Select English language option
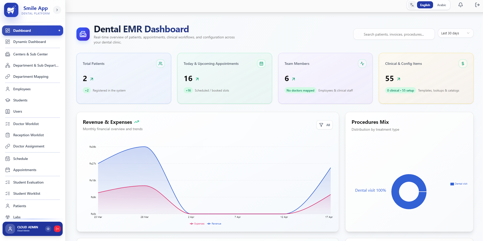Viewport: 483px width, 241px height. tap(425, 5)
